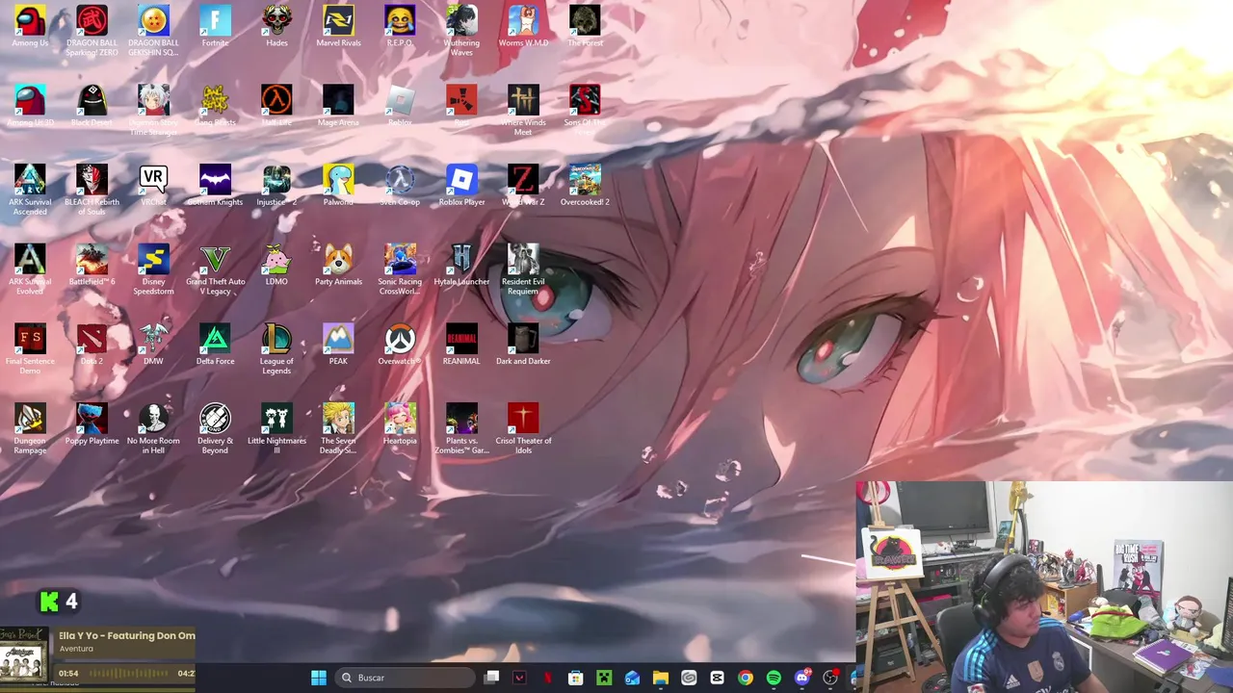Open the Among Us desktop shortcut

30,27
